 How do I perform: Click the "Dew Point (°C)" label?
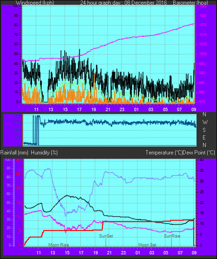click(199, 153)
